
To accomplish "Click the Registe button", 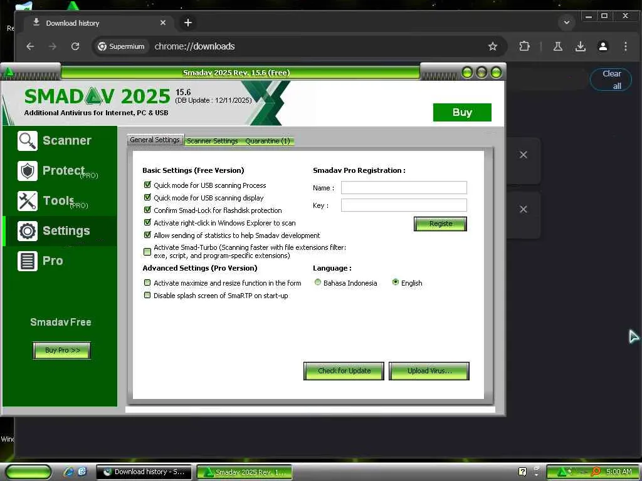I will pos(441,224).
